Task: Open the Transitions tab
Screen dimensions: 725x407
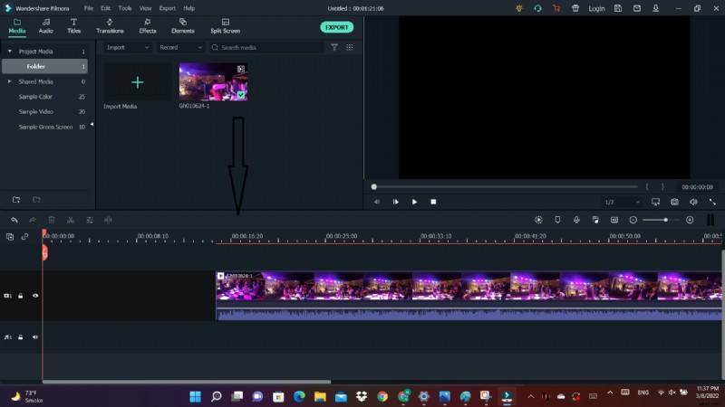Action: pyautogui.click(x=110, y=25)
